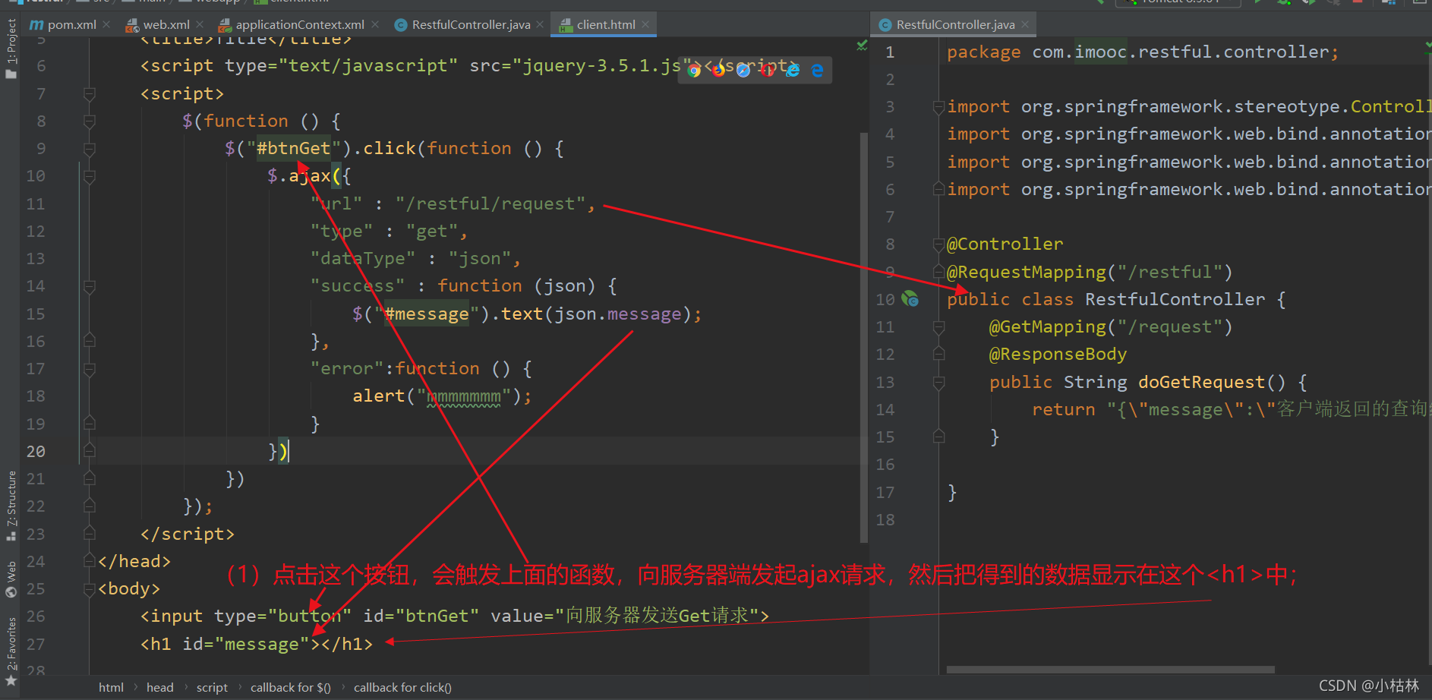The height and width of the screenshot is (700, 1432).
Task: Click the input id="btnGet" attribute
Action: point(421,616)
